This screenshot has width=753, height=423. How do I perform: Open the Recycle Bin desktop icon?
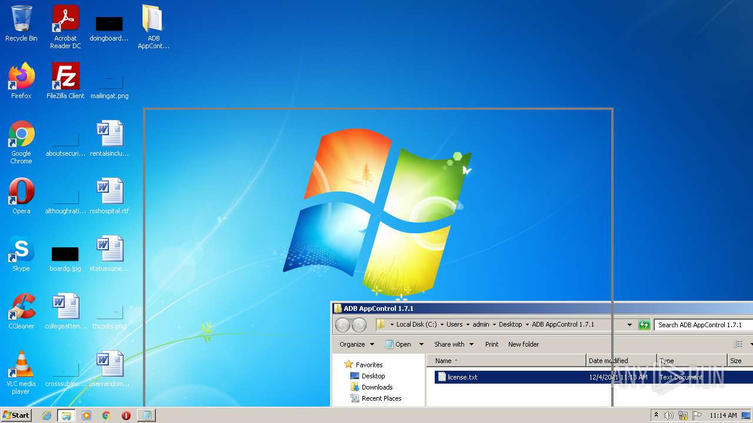(x=21, y=23)
